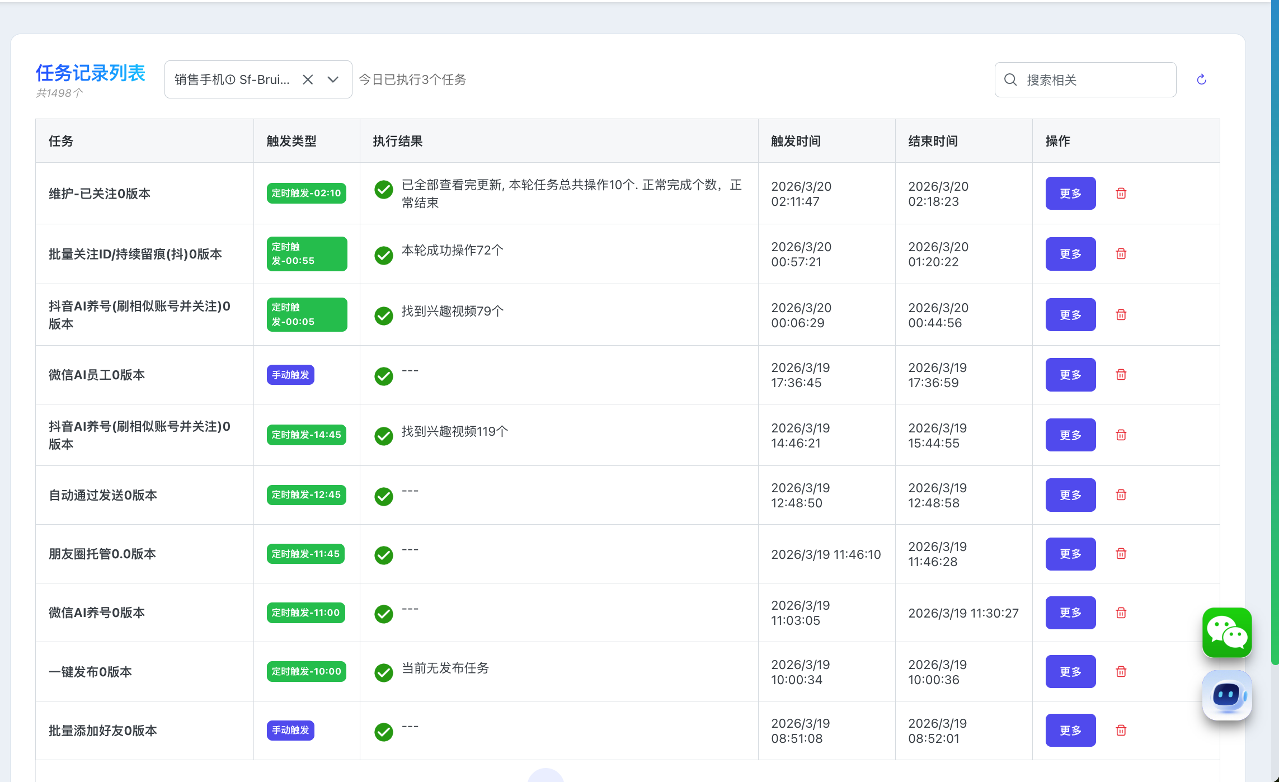Screen dimensions: 1279x782
Task: Click 更多 for 微信AI养号0版本 row
Action: [x=1070, y=613]
